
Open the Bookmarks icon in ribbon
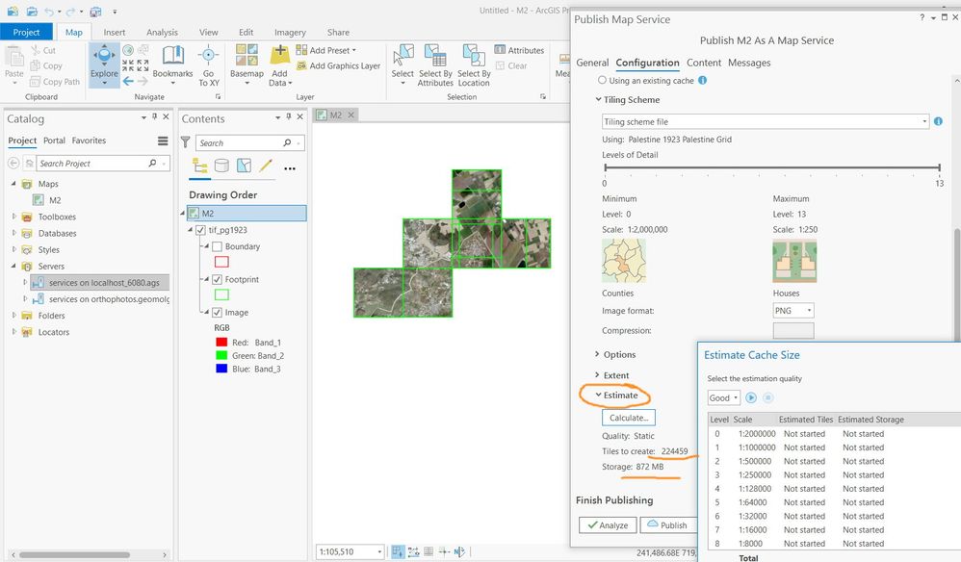(172, 56)
